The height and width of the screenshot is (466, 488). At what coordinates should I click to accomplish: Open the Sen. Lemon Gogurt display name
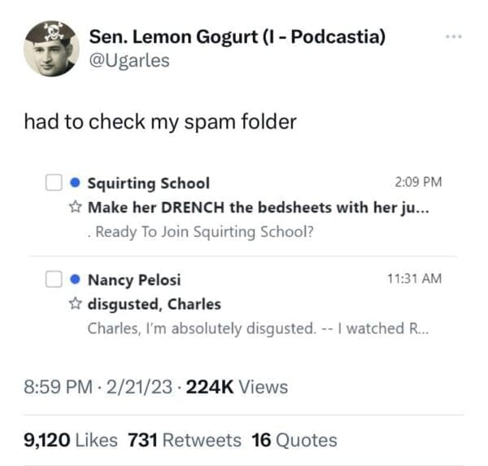point(237,37)
